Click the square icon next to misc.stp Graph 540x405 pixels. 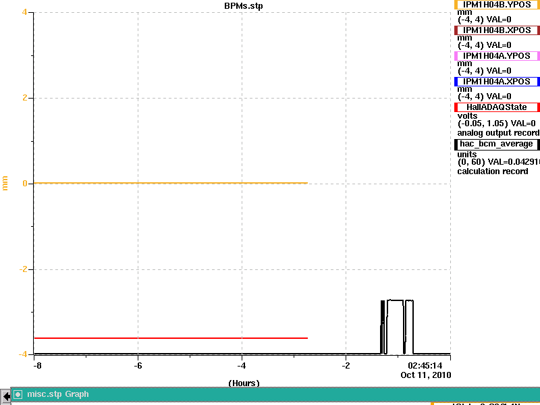[x=18, y=394]
